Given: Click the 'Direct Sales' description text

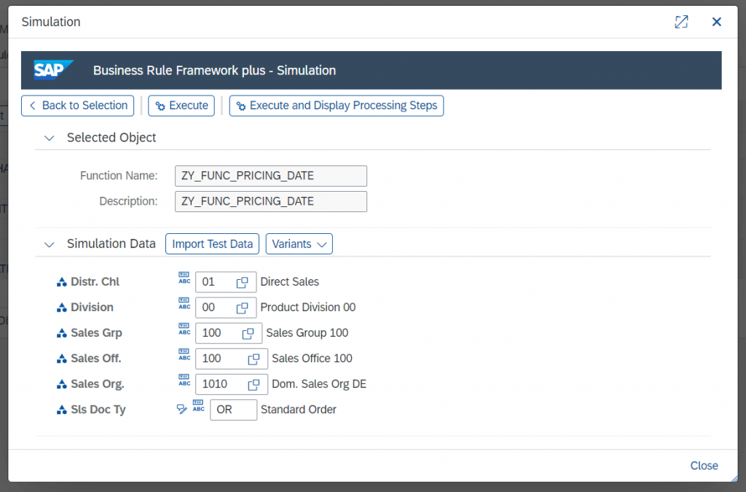Looking at the screenshot, I should tap(290, 282).
